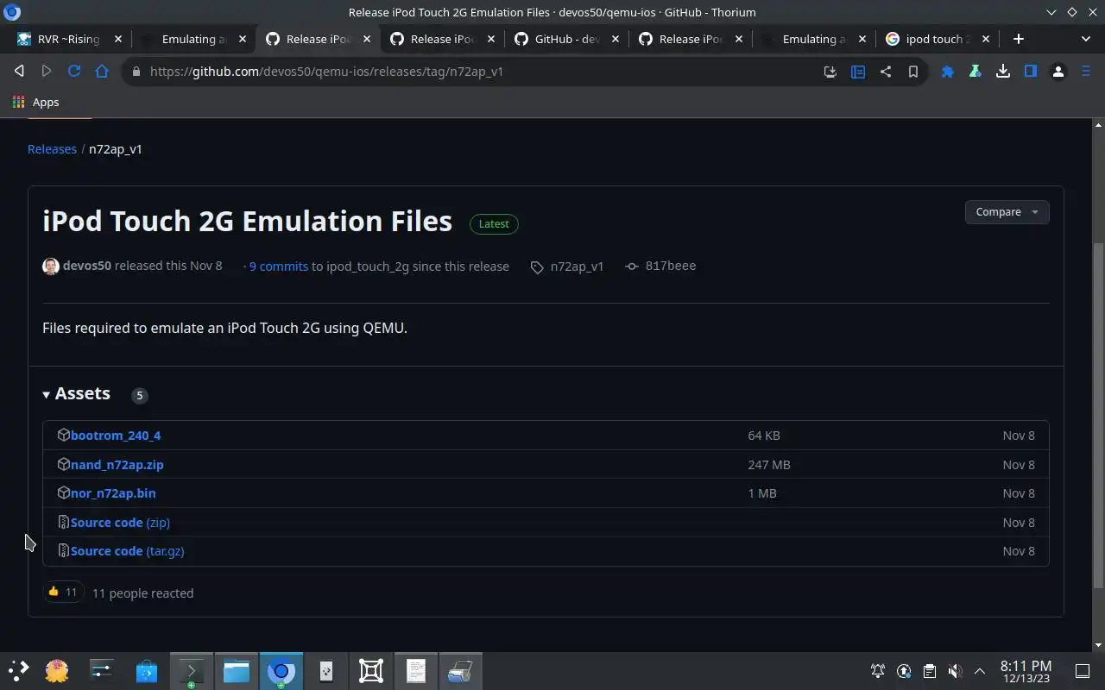Screen dimensions: 1105x690
Task: Open system settings sliders icon in taskbar
Action: tap(102, 671)
